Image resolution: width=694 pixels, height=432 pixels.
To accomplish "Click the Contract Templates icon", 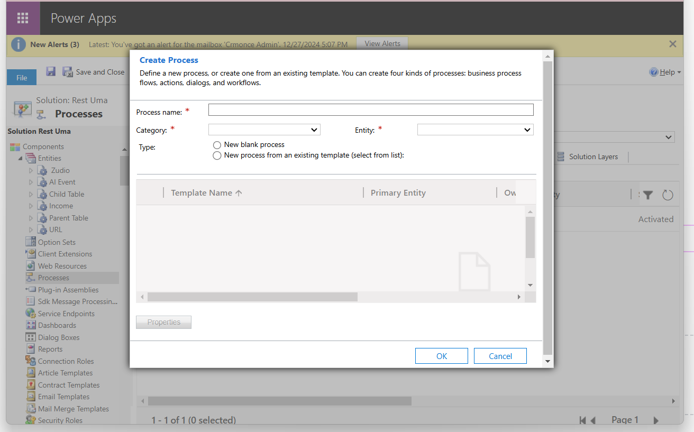I will (x=31, y=385).
